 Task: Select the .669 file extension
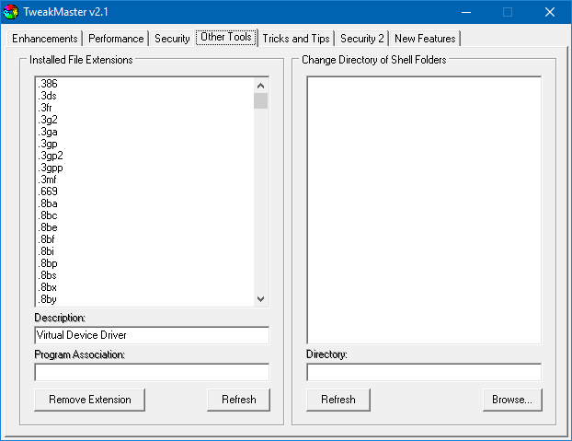pos(48,191)
